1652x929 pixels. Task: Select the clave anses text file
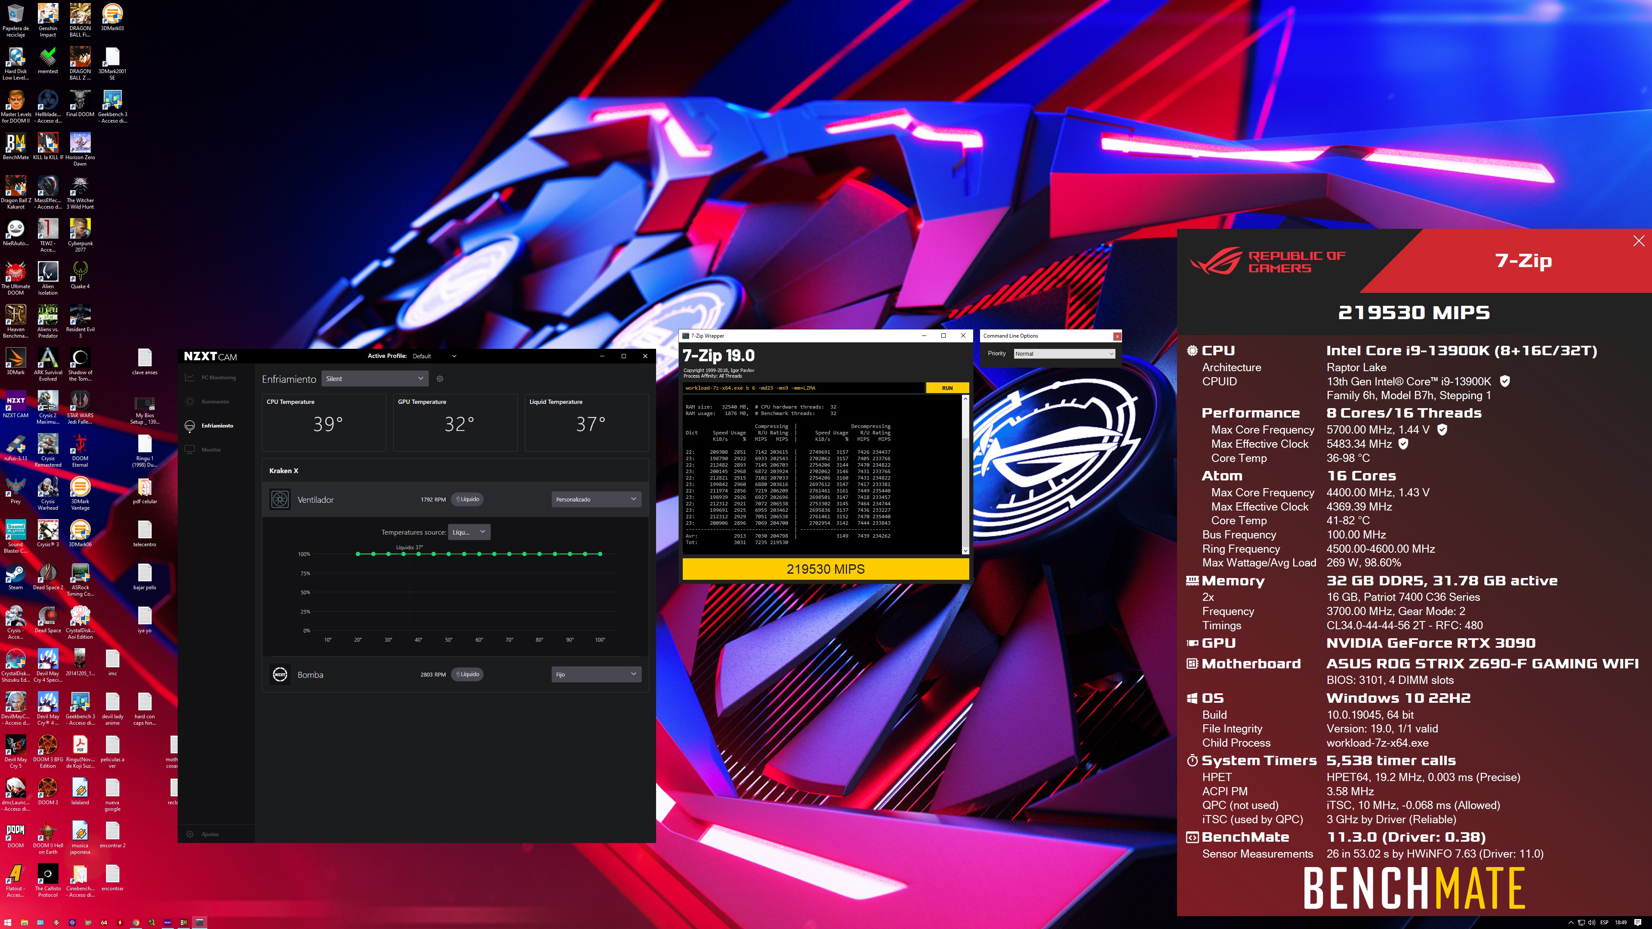[x=145, y=362]
